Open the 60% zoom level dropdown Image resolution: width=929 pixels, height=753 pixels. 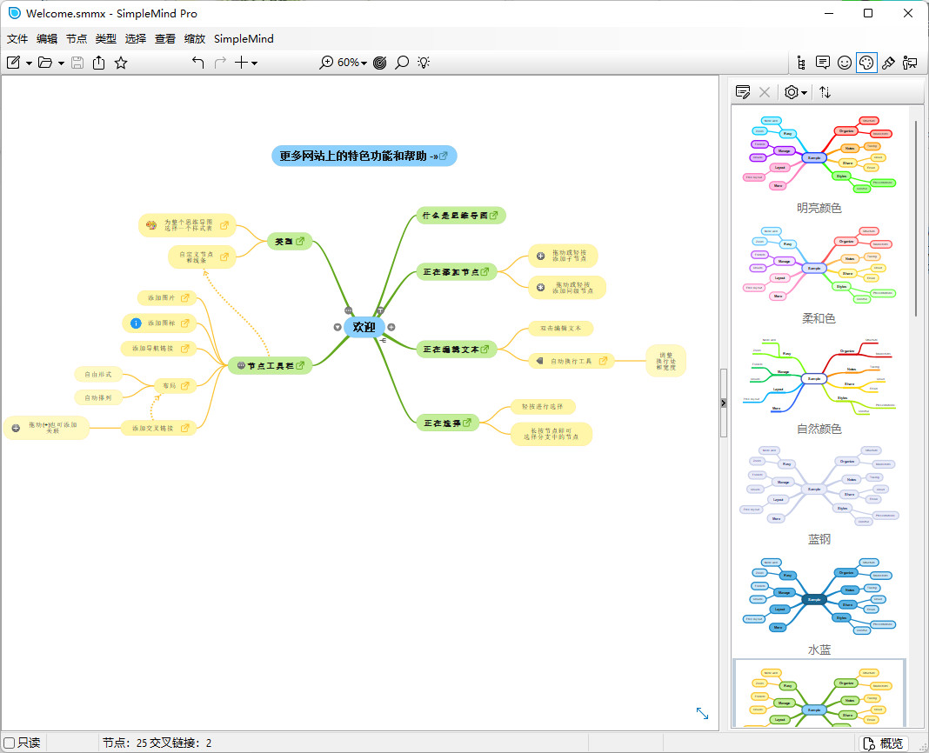pos(352,63)
